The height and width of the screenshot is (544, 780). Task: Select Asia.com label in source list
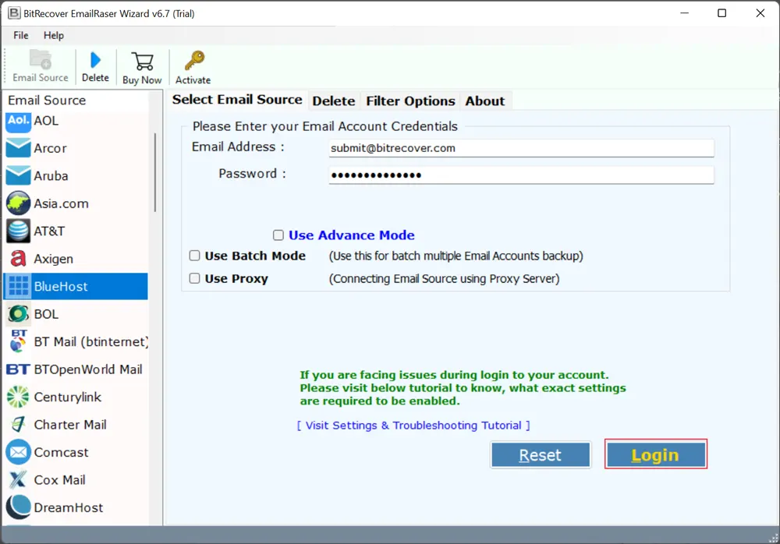pyautogui.click(x=61, y=203)
